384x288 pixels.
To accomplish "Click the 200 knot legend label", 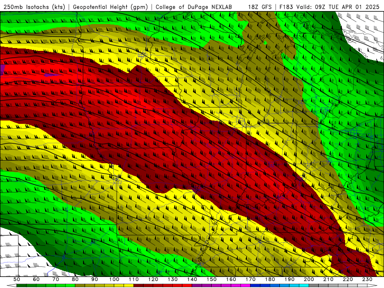I will 309,279.
